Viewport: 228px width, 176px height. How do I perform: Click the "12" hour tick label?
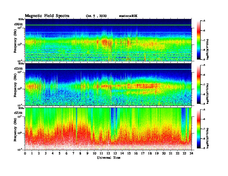[x=108, y=153]
